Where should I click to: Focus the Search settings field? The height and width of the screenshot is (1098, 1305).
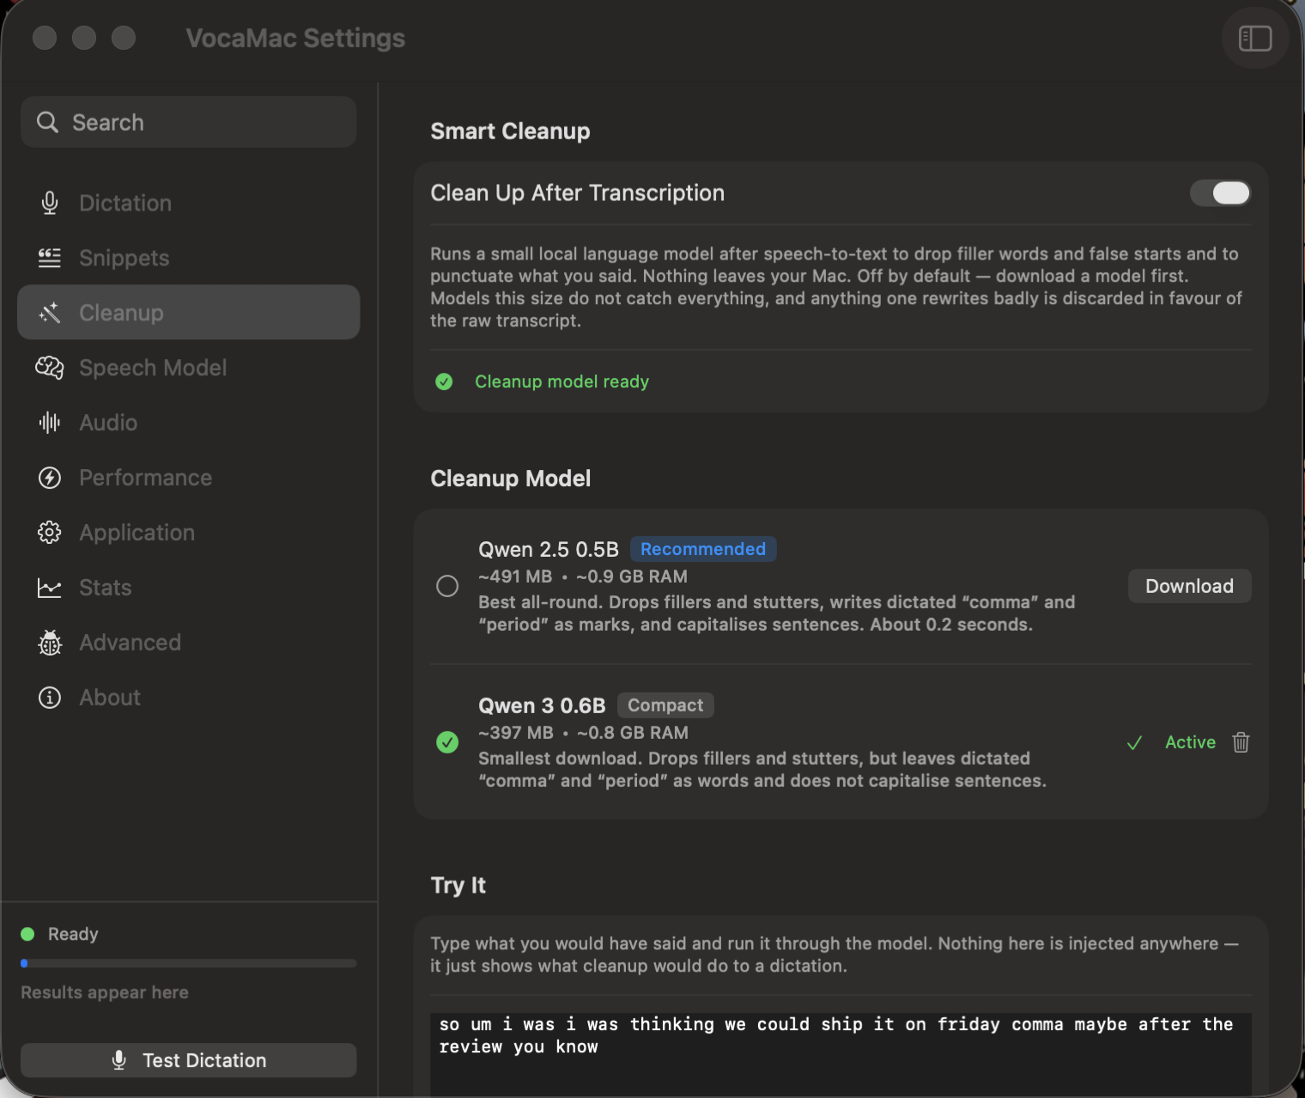click(189, 122)
